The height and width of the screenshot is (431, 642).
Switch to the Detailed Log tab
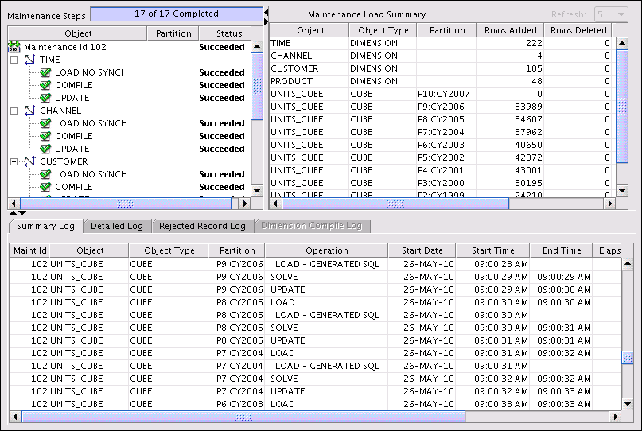[117, 226]
